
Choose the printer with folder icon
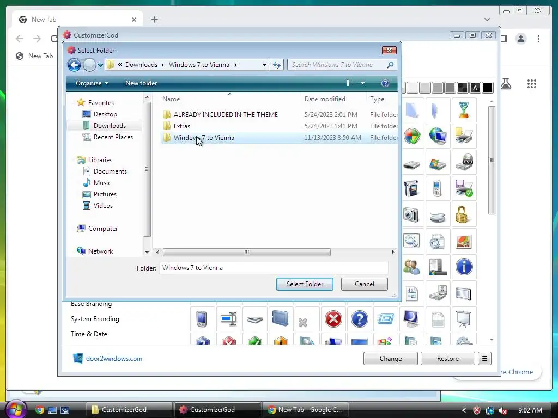coord(464,136)
